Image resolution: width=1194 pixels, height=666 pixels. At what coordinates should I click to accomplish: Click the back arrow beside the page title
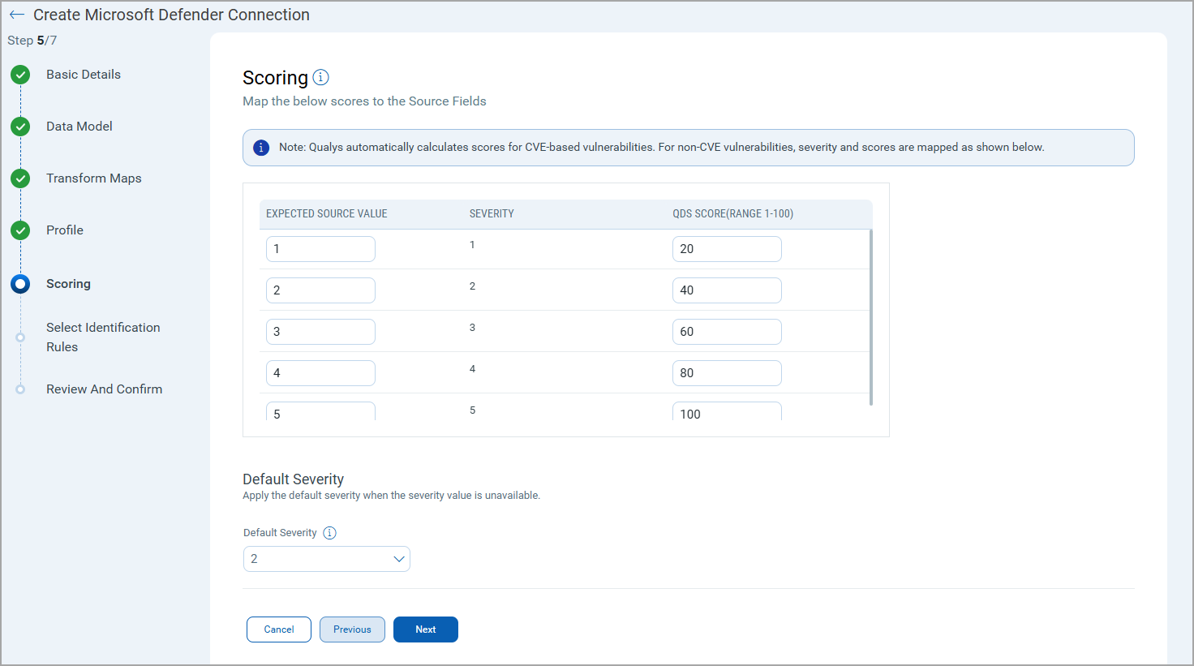[x=17, y=15]
